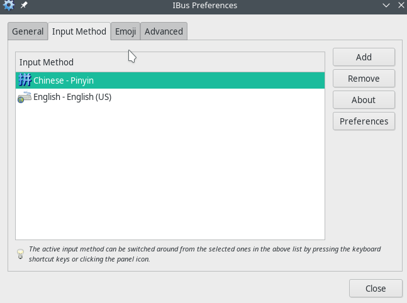Image resolution: width=407 pixels, height=303 pixels.
Task: Click the lightbulb hint icon
Action: point(21,254)
